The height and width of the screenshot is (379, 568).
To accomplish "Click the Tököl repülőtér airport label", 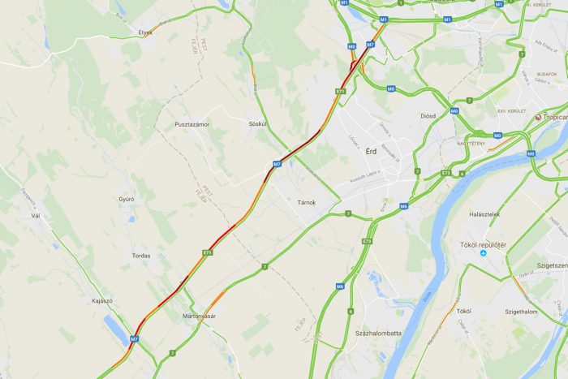I will (x=484, y=245).
